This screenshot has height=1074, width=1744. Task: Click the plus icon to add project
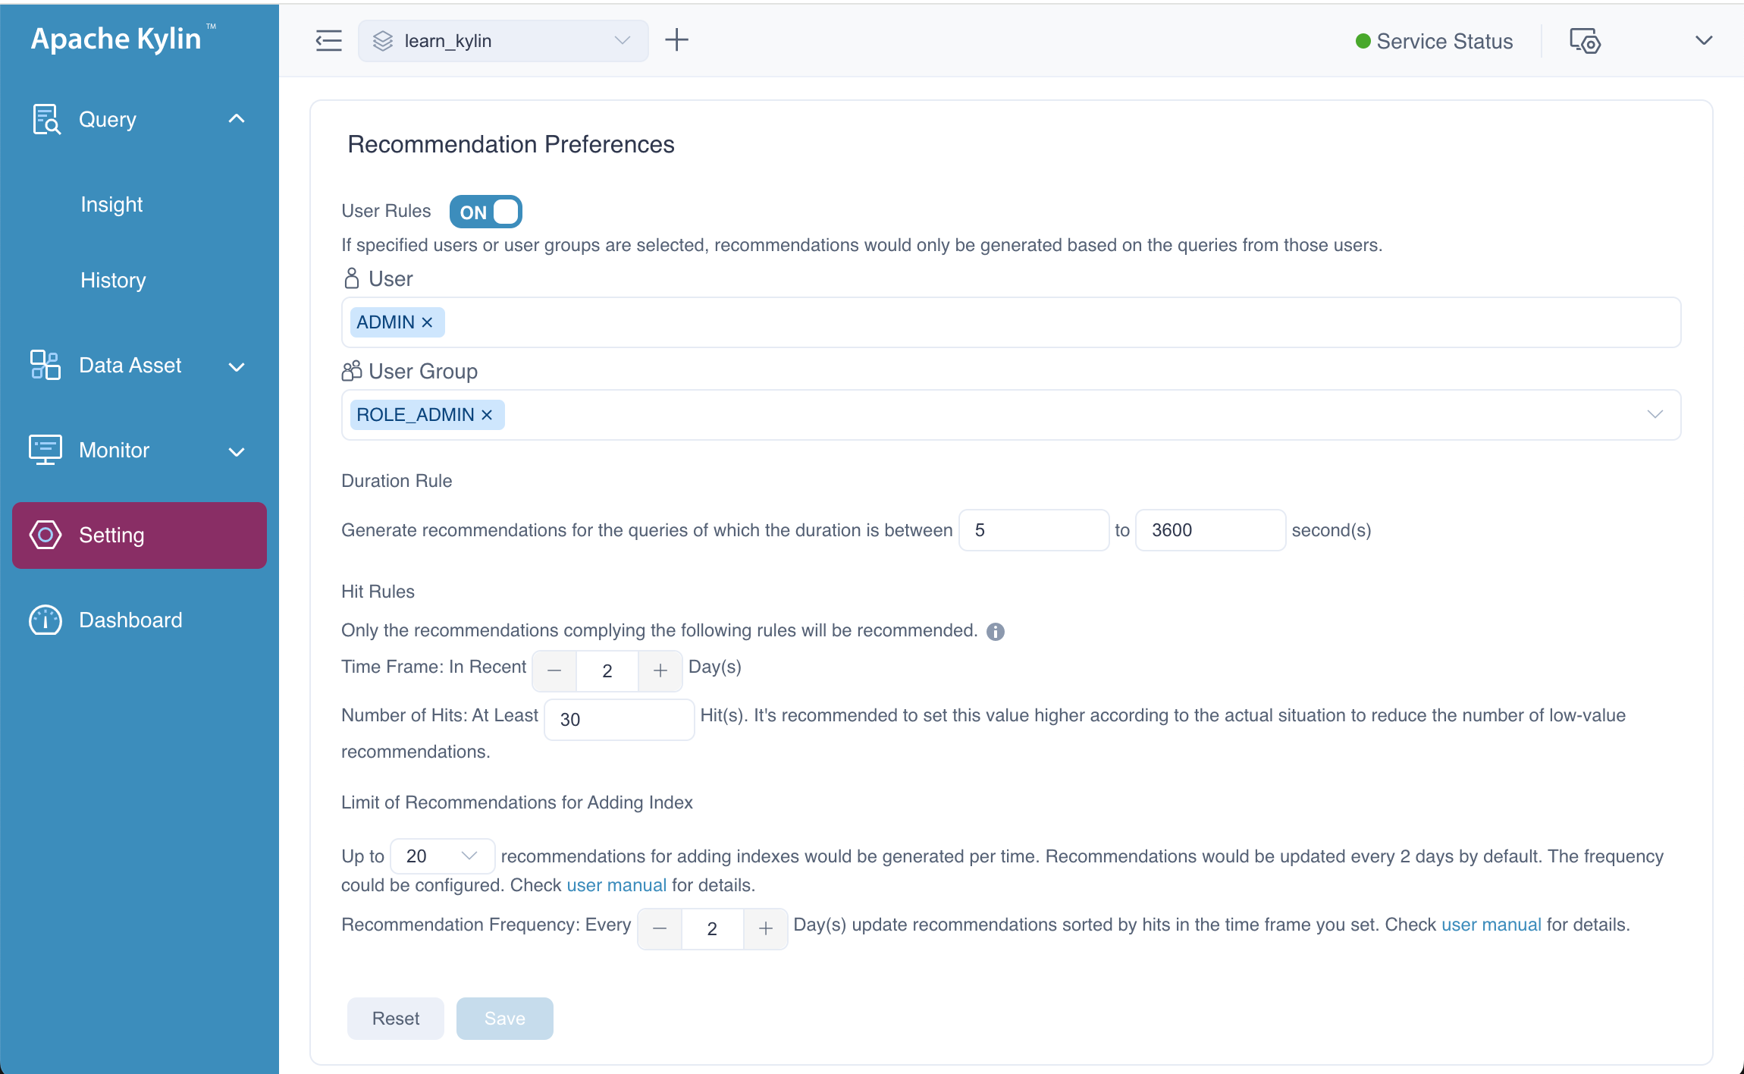676,40
